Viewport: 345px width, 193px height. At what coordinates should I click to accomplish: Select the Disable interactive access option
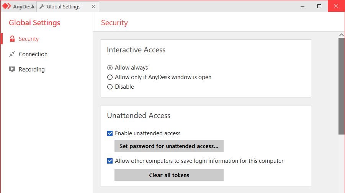110,87
